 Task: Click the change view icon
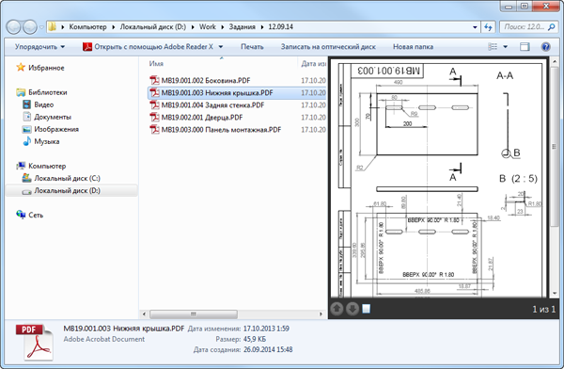(x=493, y=46)
